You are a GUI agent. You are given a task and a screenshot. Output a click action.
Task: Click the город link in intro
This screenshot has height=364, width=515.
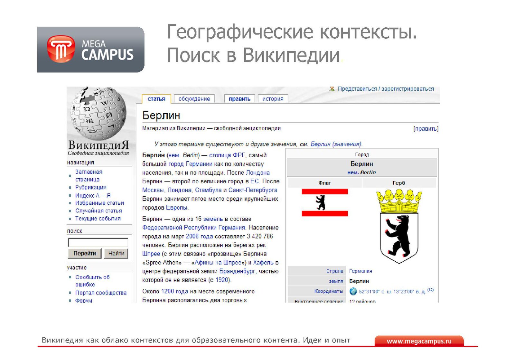[176, 164]
